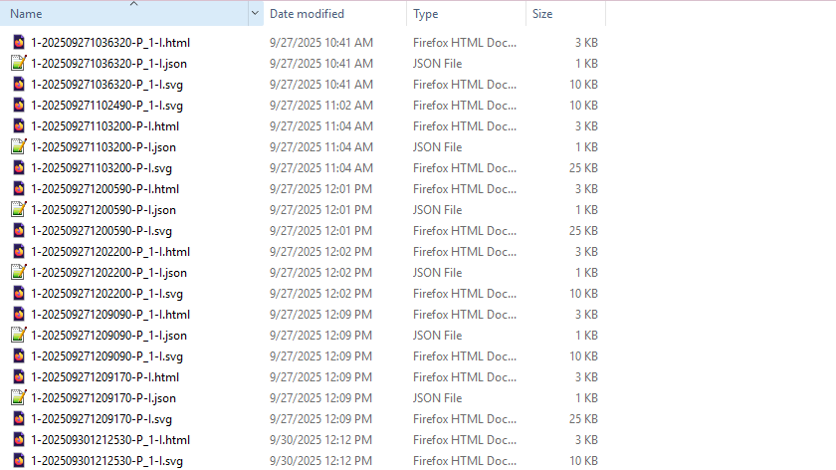Sort files by Date modified column
This screenshot has width=836, height=470.
[307, 14]
